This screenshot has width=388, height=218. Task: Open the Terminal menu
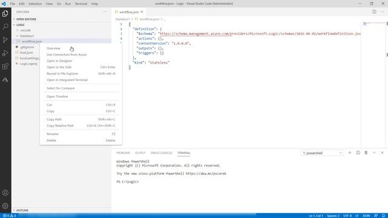[81, 4]
